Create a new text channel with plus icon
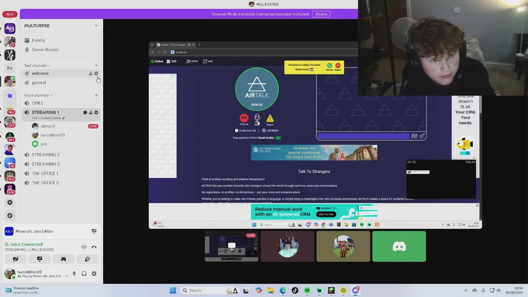Viewport: 528px width, 297px height. pos(96,66)
